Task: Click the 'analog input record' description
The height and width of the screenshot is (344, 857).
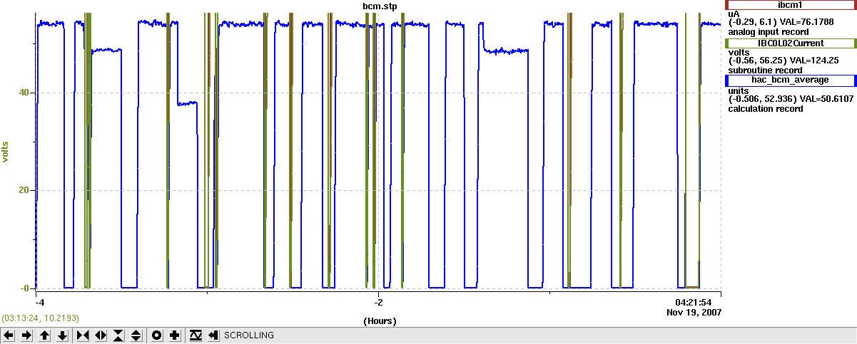Action: pyautogui.click(x=768, y=31)
